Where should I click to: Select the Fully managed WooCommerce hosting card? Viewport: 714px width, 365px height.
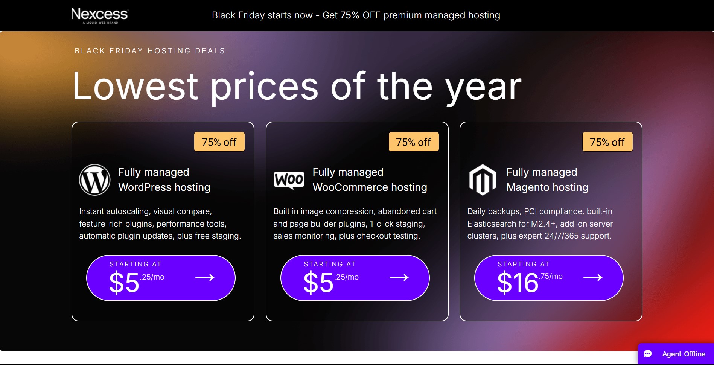(357, 221)
